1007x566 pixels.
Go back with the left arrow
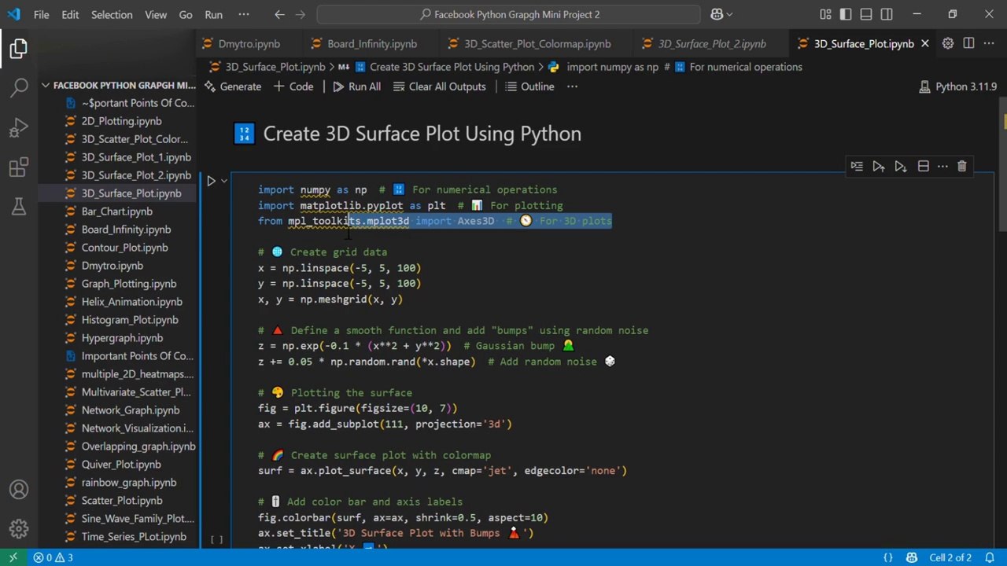tap(280, 14)
